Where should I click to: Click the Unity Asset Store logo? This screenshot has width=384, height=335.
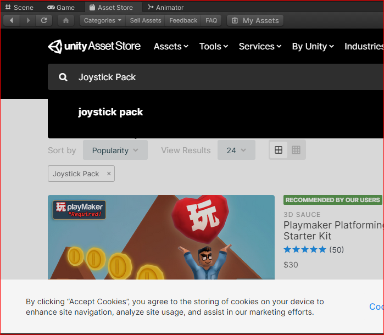click(x=94, y=46)
